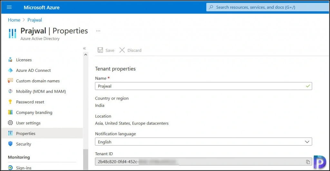
Task: Click the sidebar scroll up arrow
Action: (85, 55)
